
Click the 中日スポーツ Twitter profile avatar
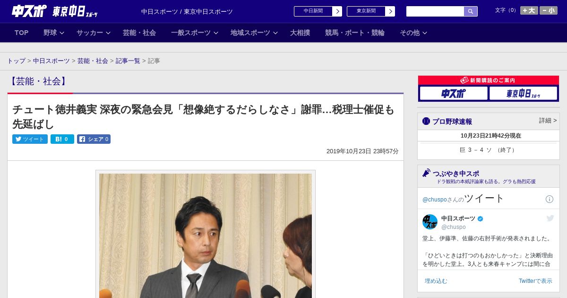pos(430,222)
